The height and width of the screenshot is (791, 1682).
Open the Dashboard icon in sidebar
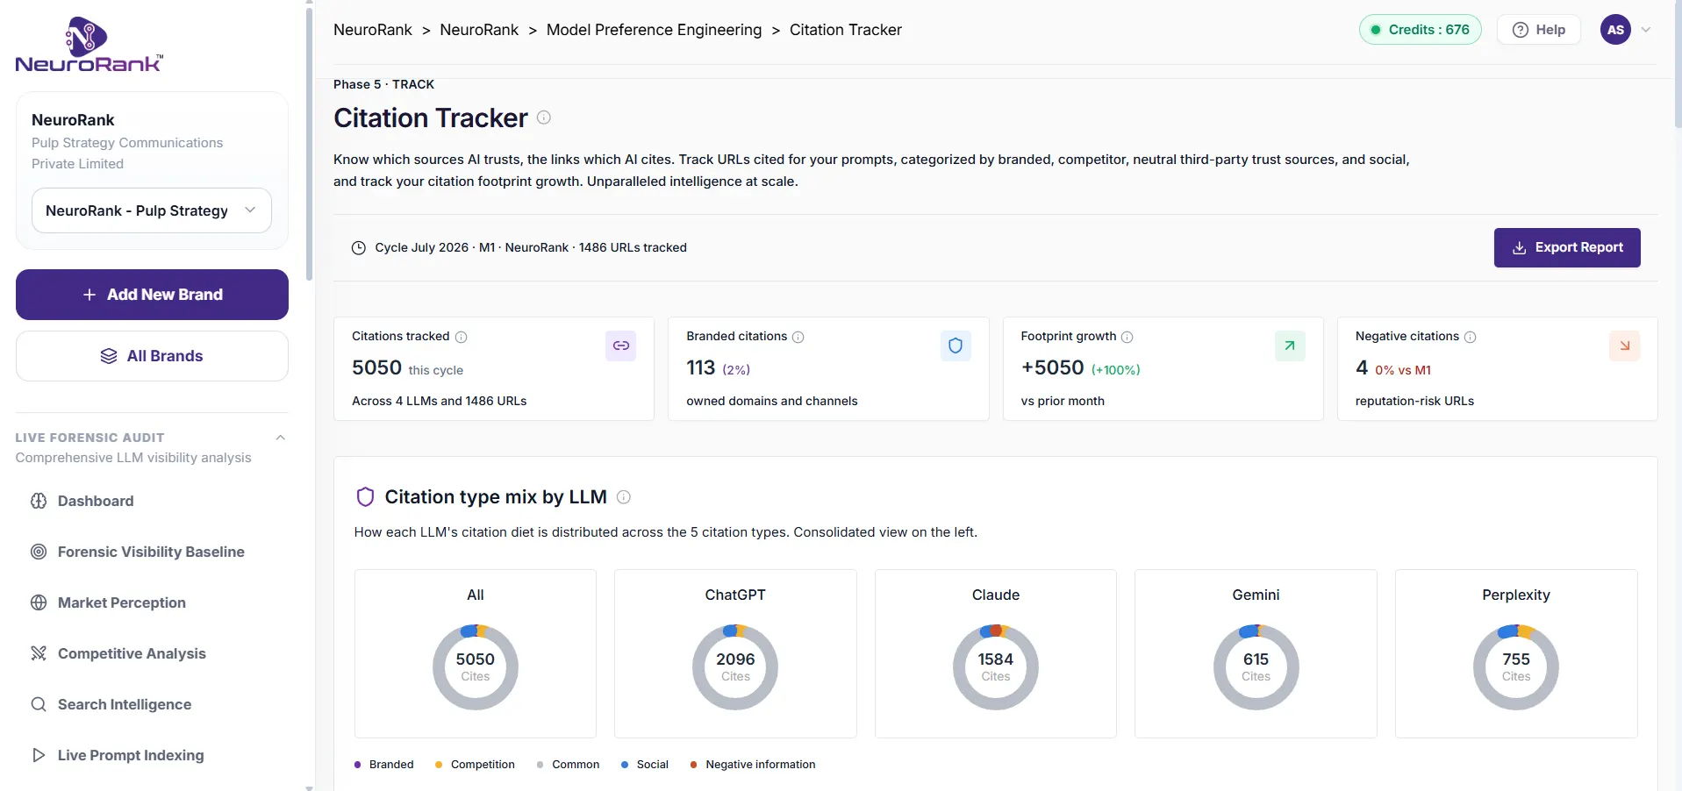[x=39, y=501]
